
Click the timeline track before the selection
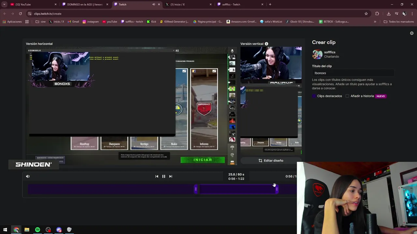111,189
